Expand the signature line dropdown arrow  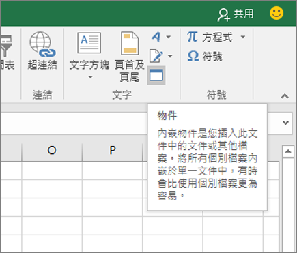170,56
